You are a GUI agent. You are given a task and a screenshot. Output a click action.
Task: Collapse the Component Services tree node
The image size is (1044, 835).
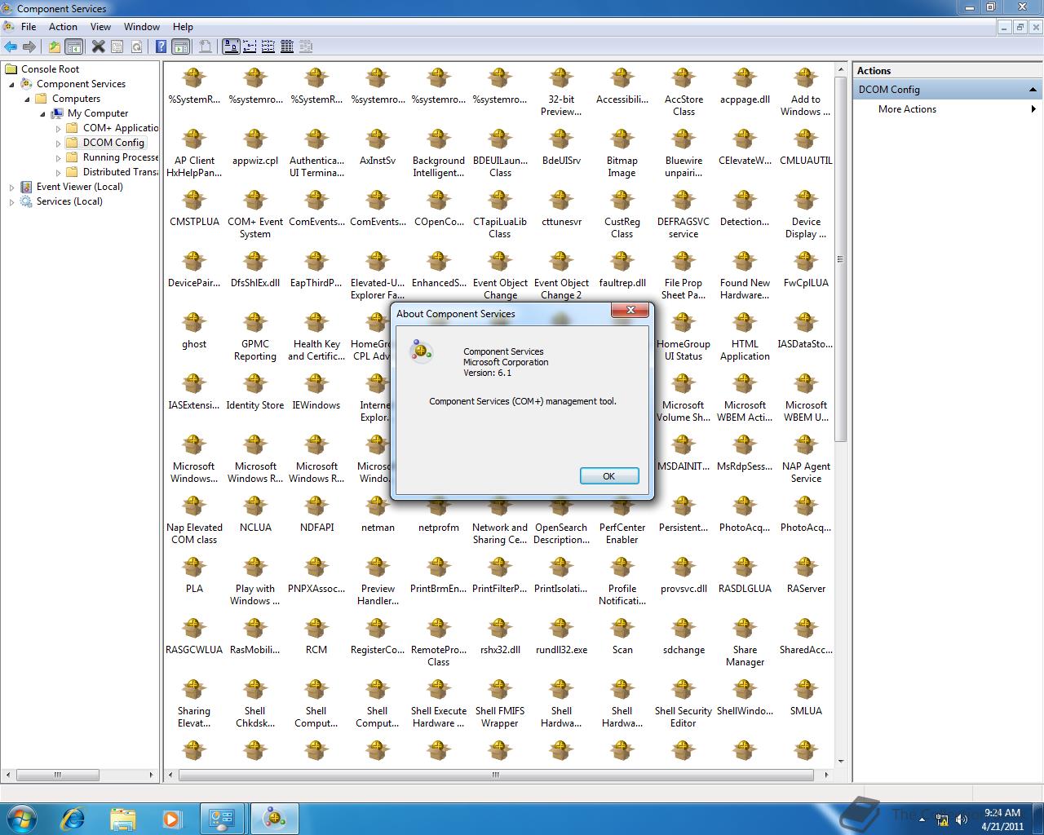11,84
